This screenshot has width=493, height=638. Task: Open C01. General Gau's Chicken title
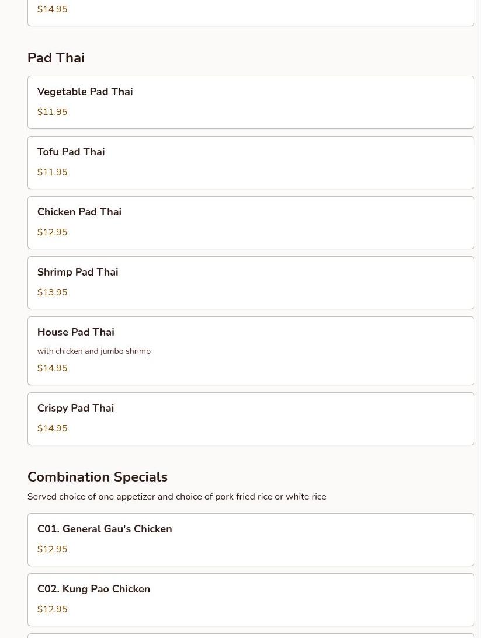[104, 529]
